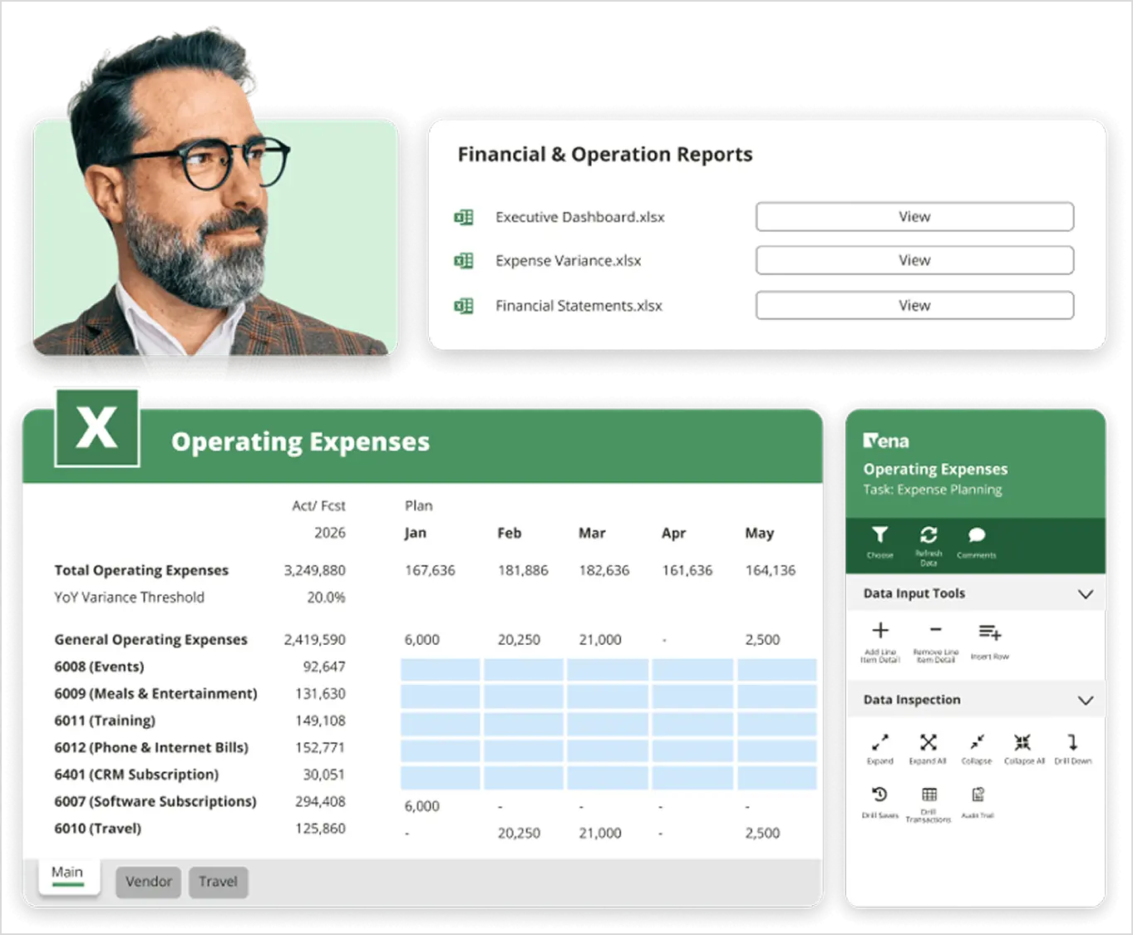Click the Insert Row icon

point(989,632)
